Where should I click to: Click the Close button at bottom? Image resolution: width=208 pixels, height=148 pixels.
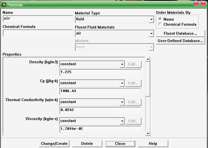[120, 143]
